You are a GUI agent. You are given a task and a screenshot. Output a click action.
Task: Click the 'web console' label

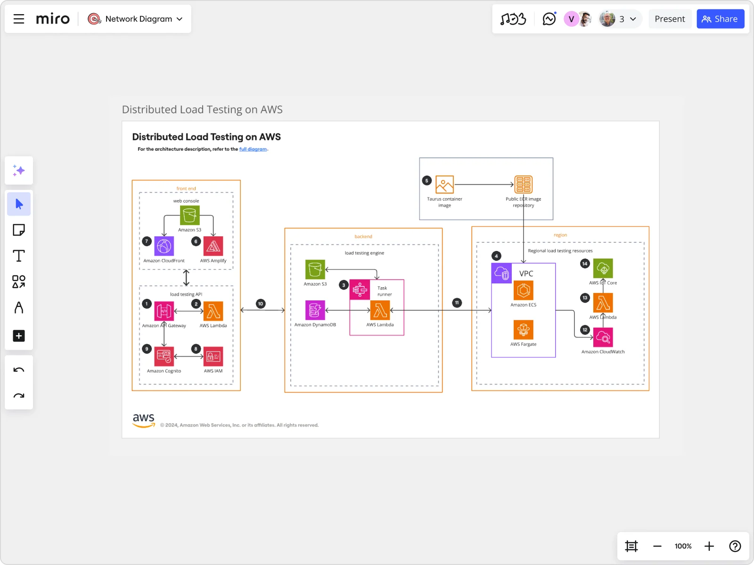point(186,201)
